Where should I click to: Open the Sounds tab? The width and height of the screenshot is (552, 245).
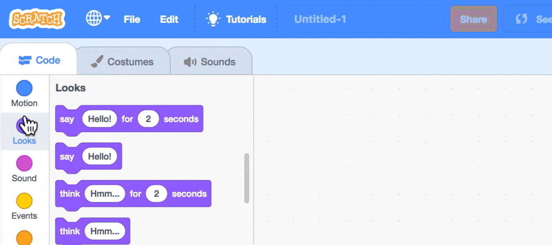pos(210,62)
